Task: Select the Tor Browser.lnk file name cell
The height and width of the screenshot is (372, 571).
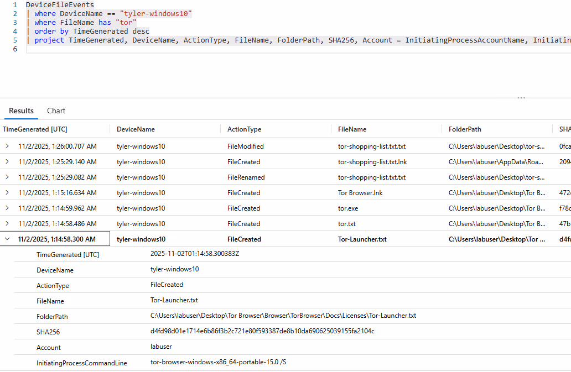Action: coord(360,193)
